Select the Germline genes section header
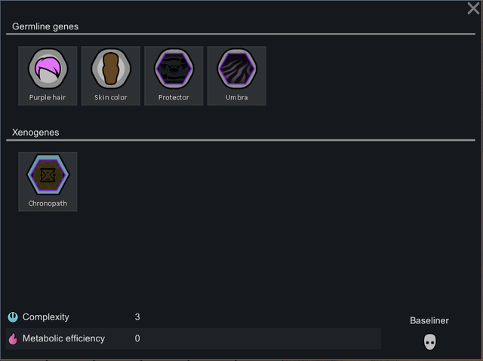 (x=45, y=26)
